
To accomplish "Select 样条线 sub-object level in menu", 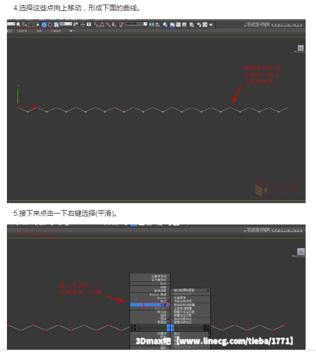I will coord(162,312).
